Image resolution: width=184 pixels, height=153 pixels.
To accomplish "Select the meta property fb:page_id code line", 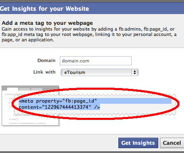I will pos(58,101).
